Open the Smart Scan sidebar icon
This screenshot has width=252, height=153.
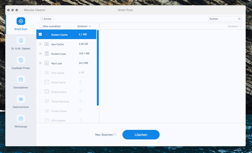point(21,21)
